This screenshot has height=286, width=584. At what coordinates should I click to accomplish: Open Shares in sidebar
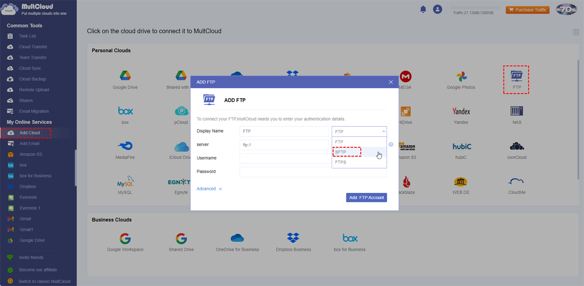[x=26, y=101]
